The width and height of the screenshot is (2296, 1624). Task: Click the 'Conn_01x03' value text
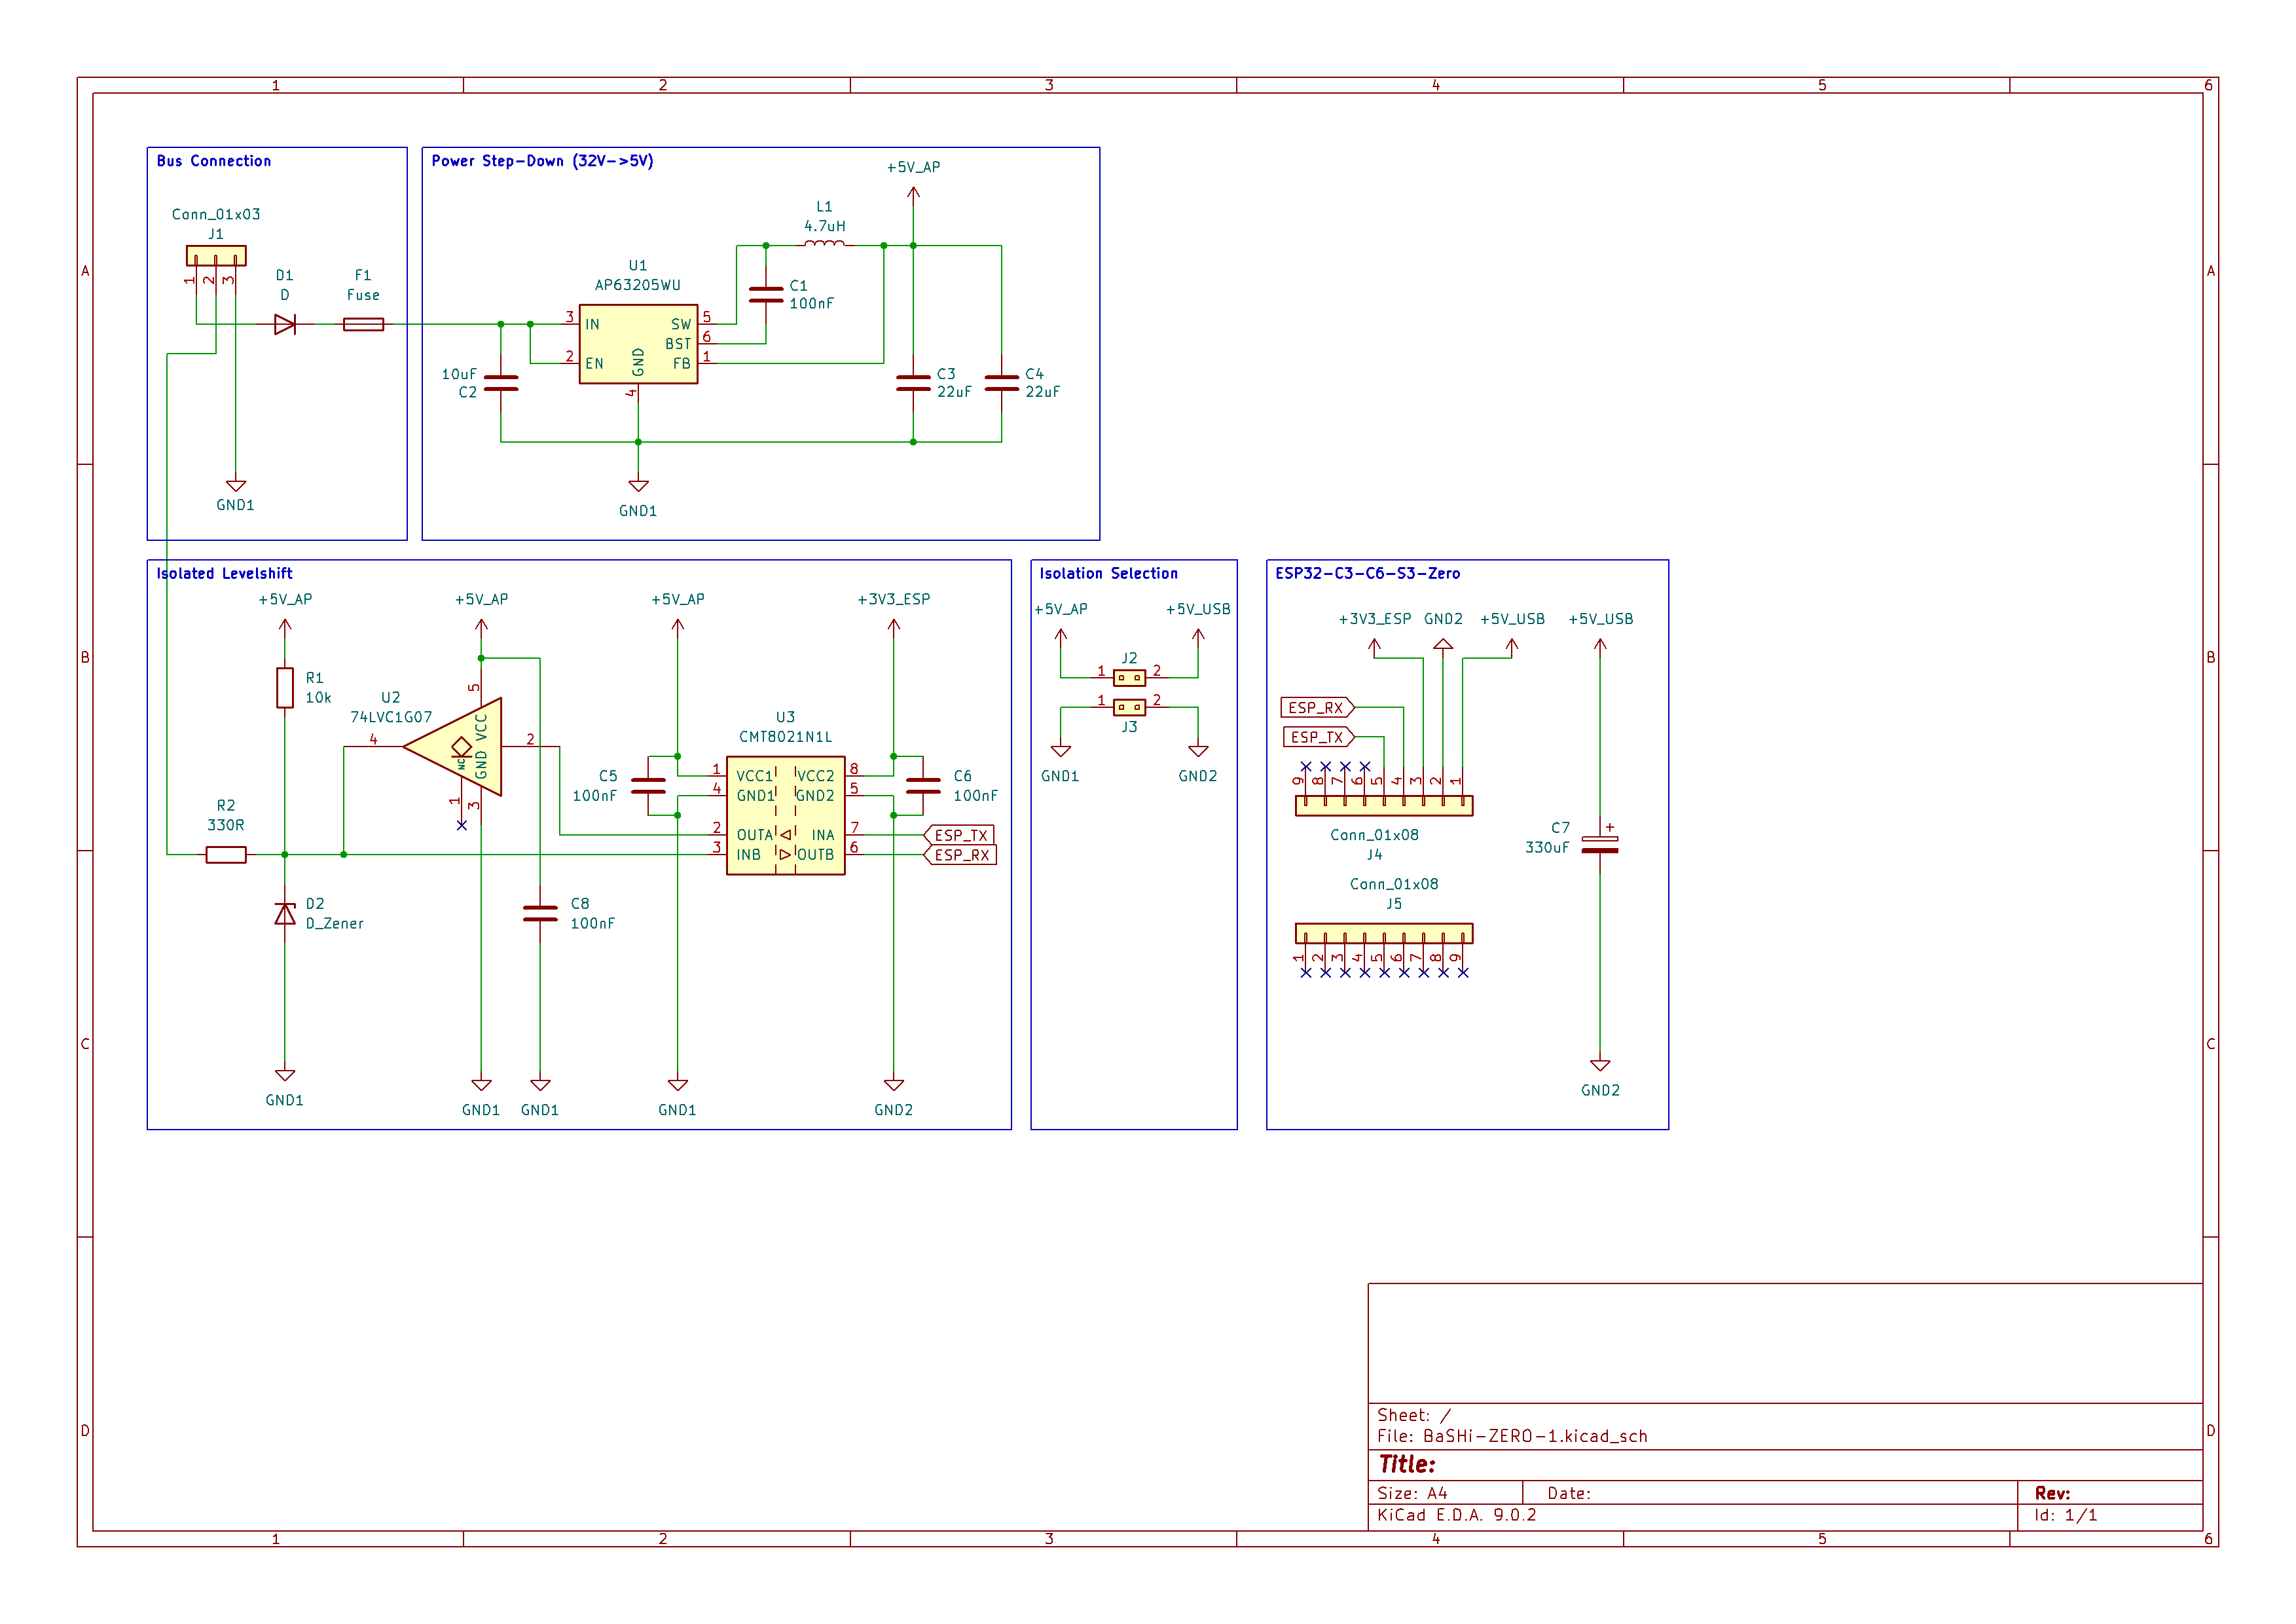click(216, 214)
